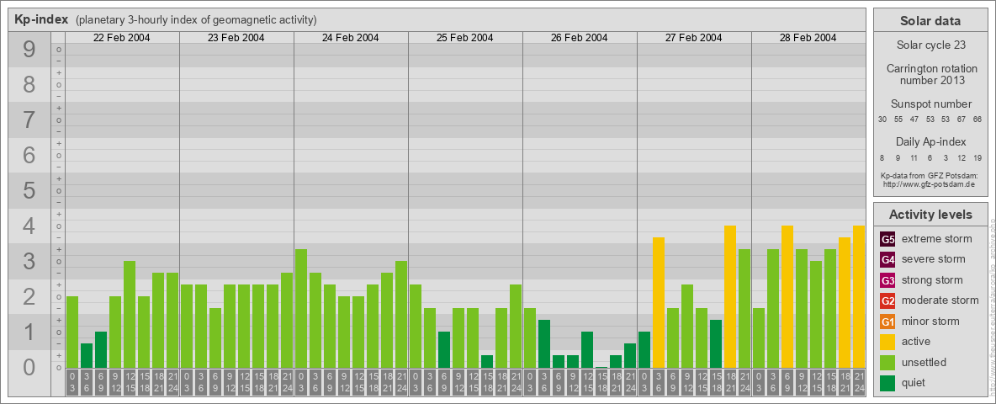The width and height of the screenshot is (996, 404).
Task: Click the 'Solar cycle 23' text
Action: [x=930, y=45]
